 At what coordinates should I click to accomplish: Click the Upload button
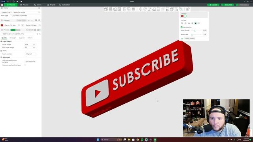point(213,5)
